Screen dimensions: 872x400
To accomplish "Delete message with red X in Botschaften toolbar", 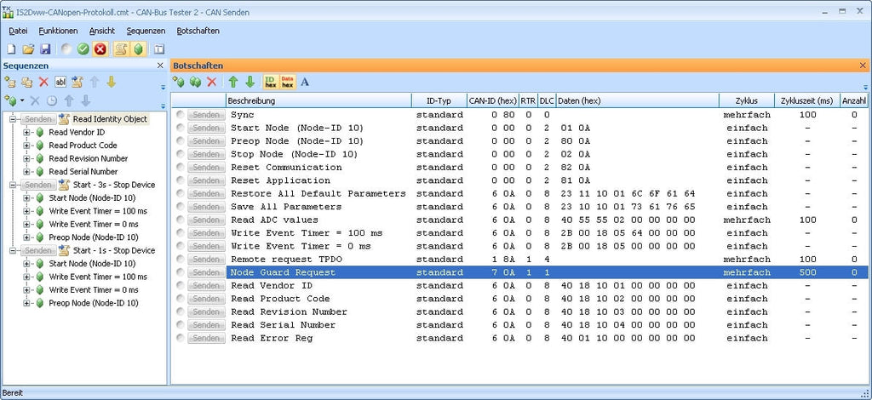I will point(211,83).
